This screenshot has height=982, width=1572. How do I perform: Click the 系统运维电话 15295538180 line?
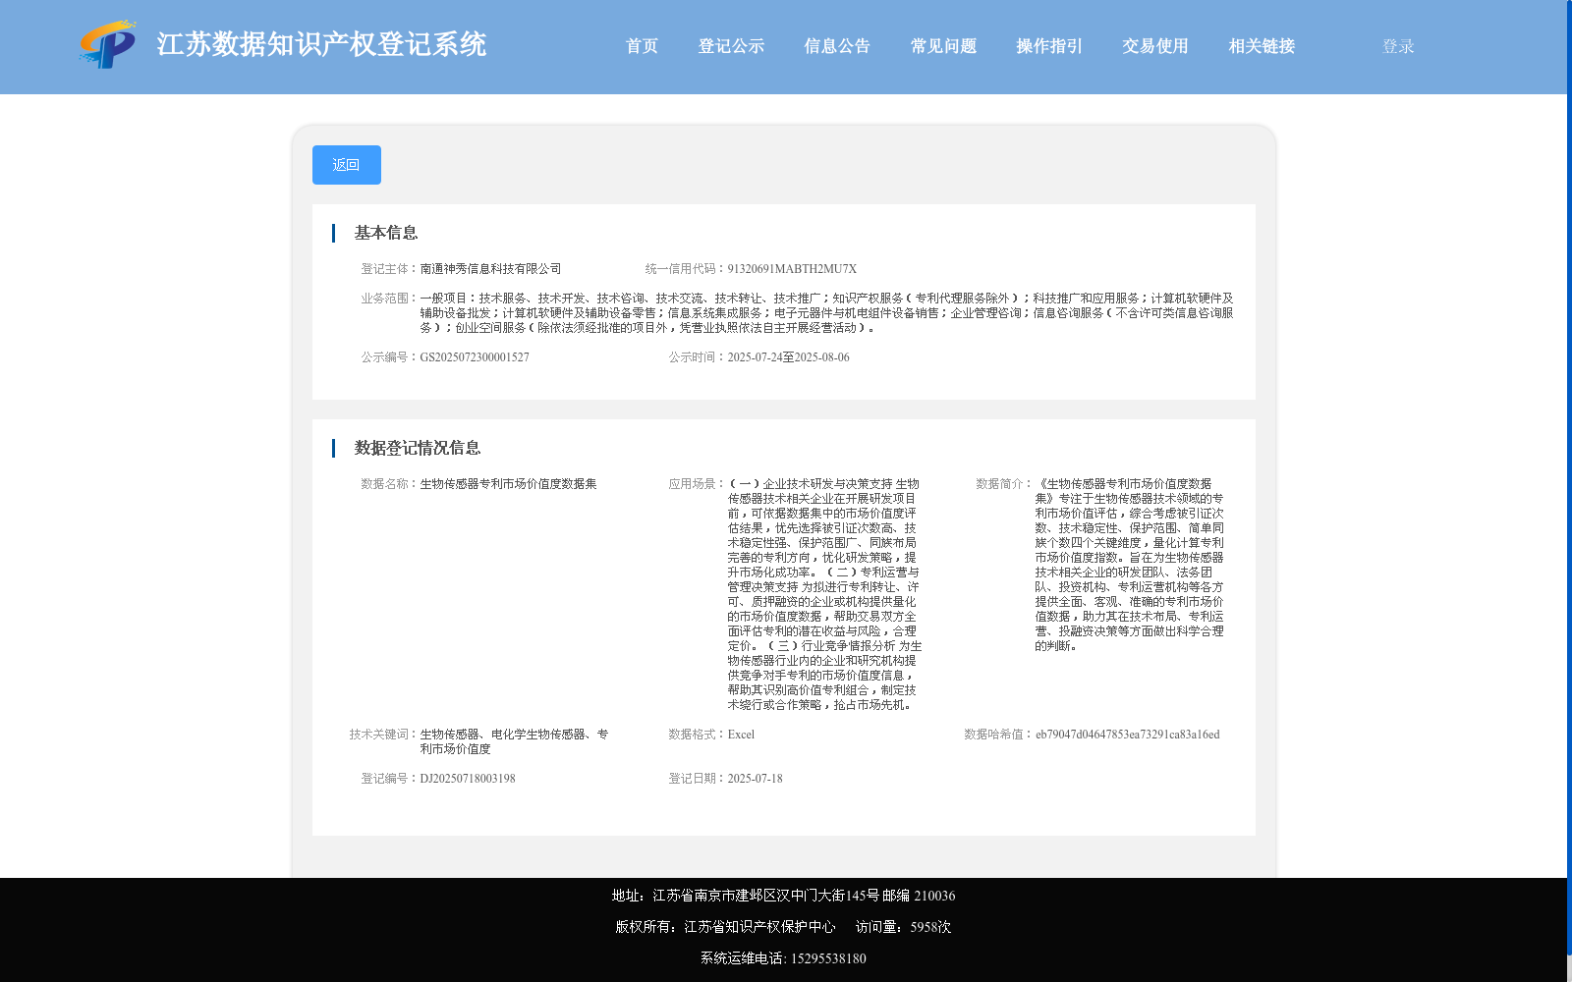coord(783,958)
